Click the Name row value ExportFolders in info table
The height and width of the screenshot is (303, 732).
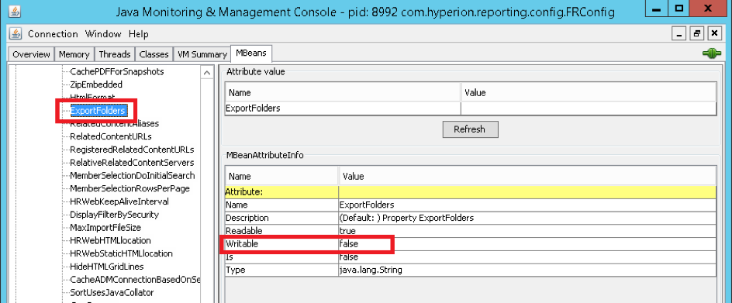coord(367,205)
